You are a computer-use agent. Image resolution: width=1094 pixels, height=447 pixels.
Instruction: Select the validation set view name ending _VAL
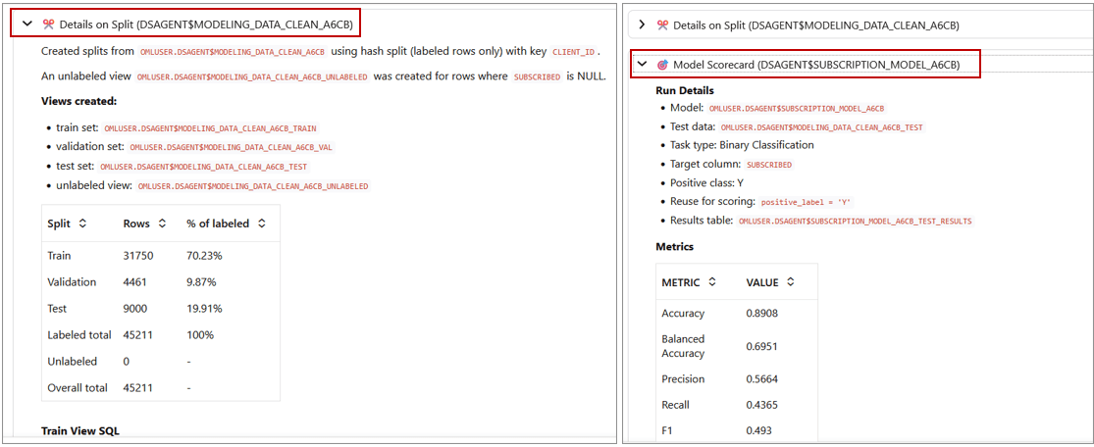tap(231, 147)
